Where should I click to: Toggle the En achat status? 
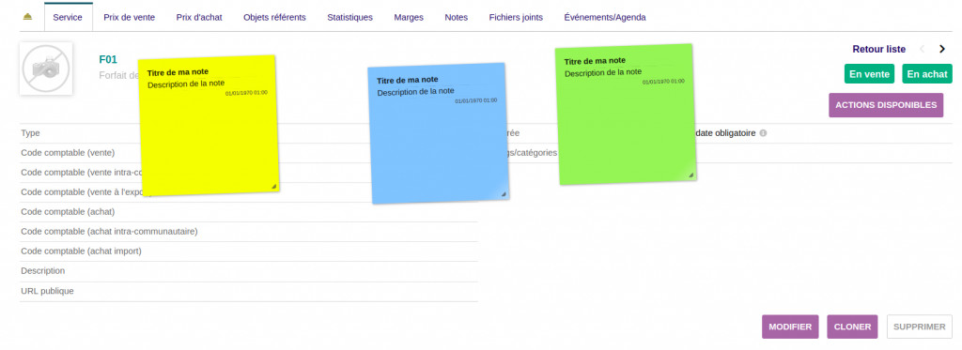click(x=927, y=73)
